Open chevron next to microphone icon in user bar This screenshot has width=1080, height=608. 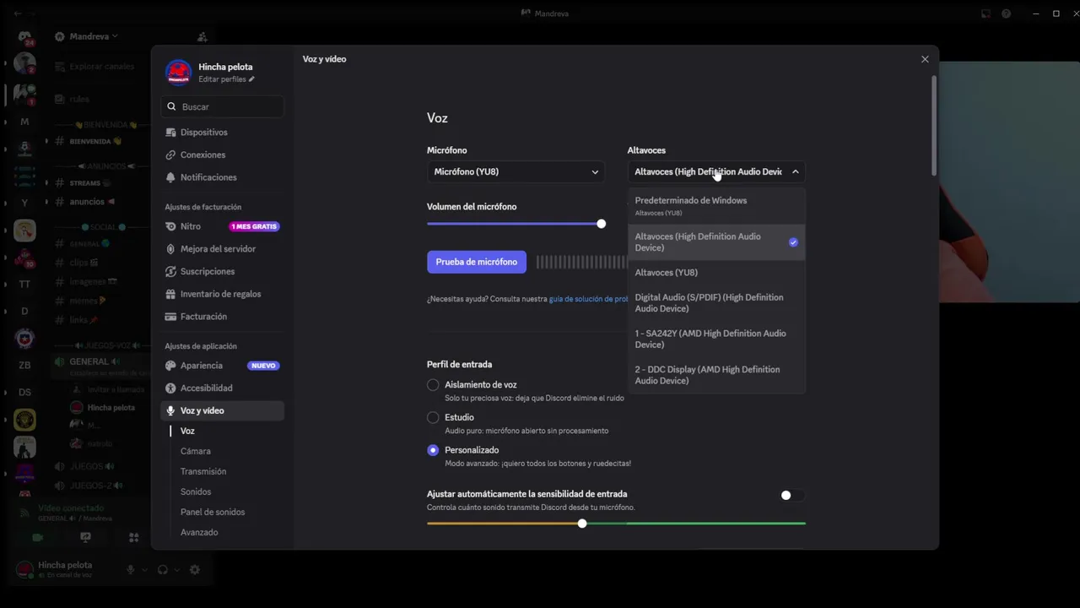click(144, 570)
